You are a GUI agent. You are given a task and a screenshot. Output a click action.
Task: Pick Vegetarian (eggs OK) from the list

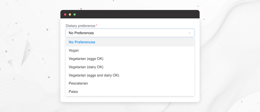pyautogui.click(x=86, y=59)
